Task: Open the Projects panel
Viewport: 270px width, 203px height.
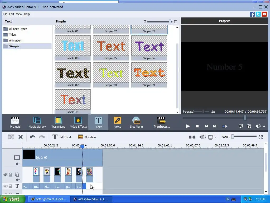Action: point(15,122)
